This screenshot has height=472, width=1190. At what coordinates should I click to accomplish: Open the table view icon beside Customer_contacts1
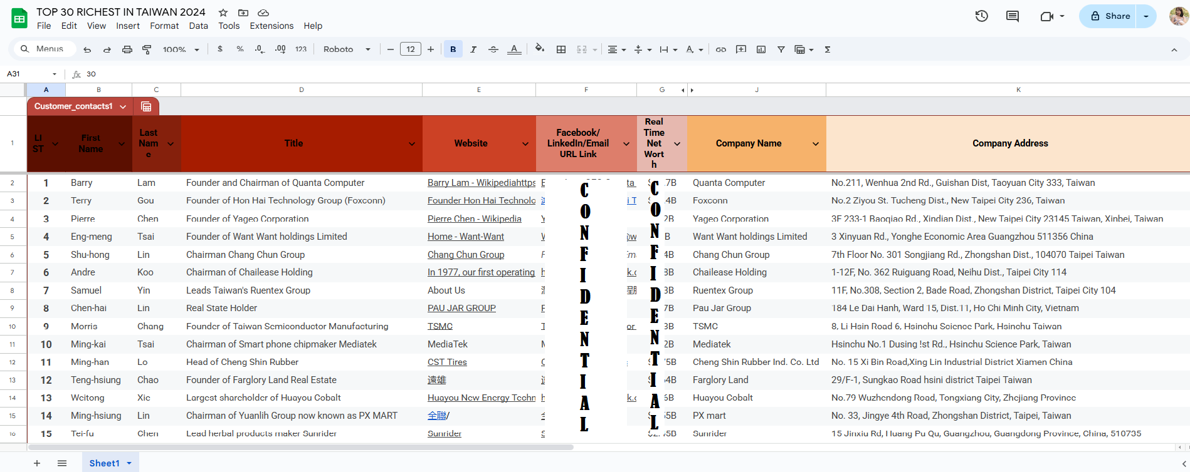(x=146, y=106)
